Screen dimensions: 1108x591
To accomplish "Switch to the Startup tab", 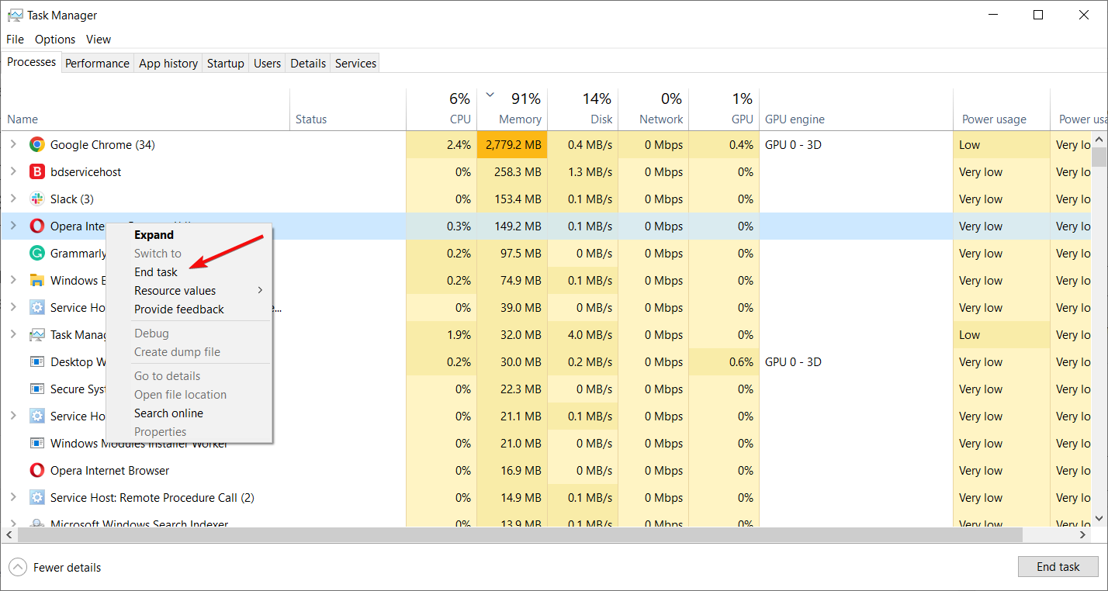I will 226,64.
